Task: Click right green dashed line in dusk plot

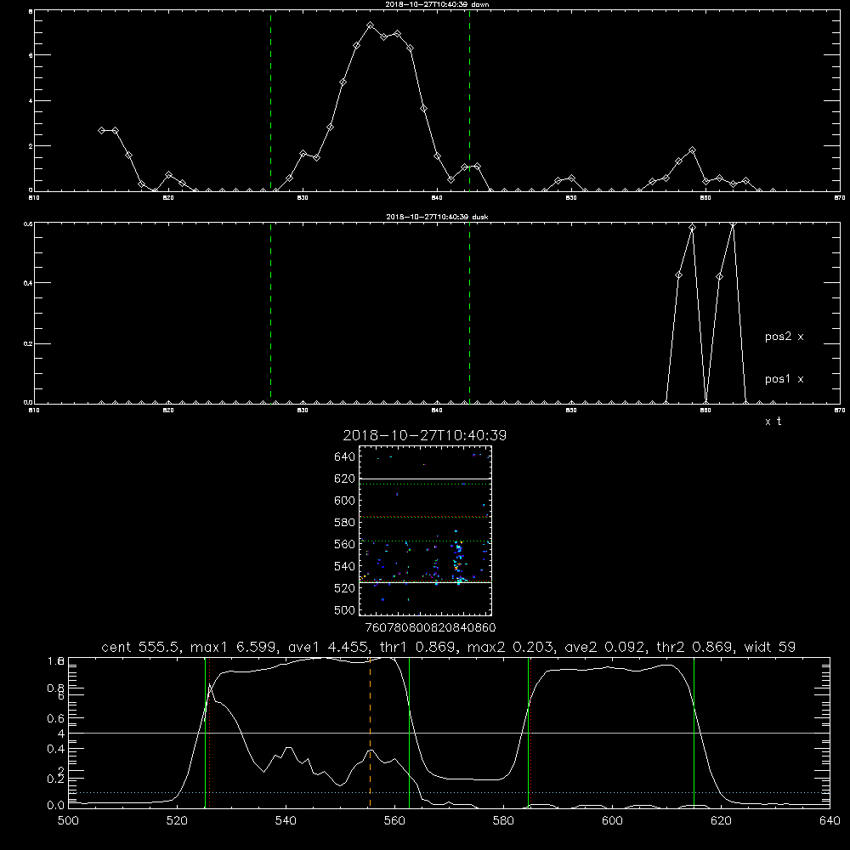Action: [x=469, y=314]
